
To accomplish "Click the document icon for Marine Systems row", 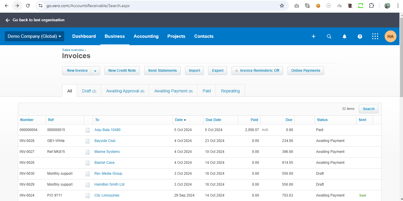I will (x=87, y=152).
